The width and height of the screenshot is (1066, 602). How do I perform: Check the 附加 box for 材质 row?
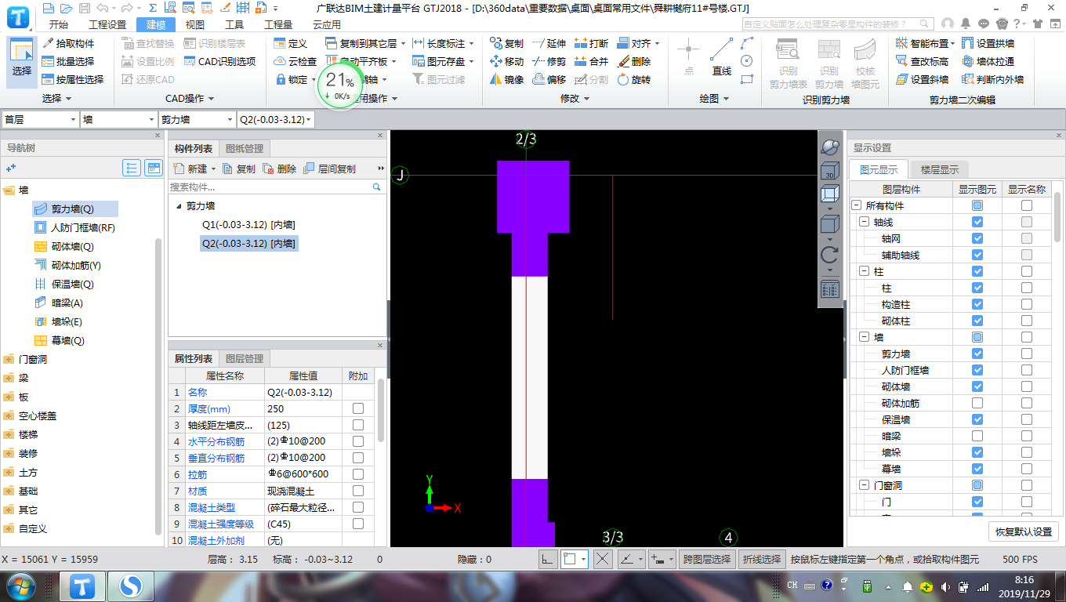[358, 491]
